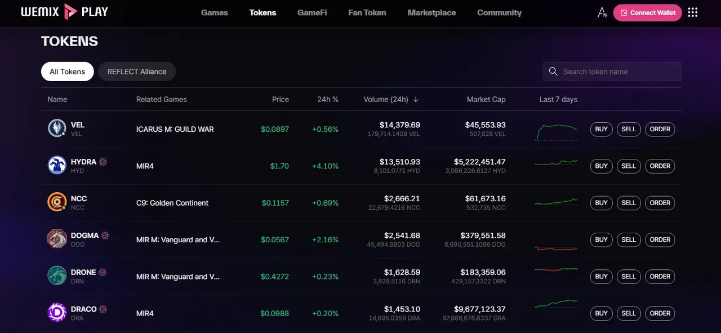Click the DOGMA token icon

[57, 239]
